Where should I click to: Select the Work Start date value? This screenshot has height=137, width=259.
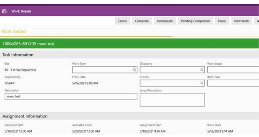click(220, 131)
